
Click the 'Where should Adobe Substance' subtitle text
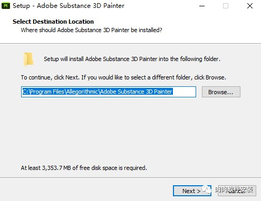91,30
